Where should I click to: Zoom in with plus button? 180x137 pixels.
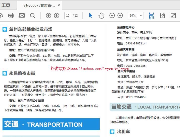(120, 16)
